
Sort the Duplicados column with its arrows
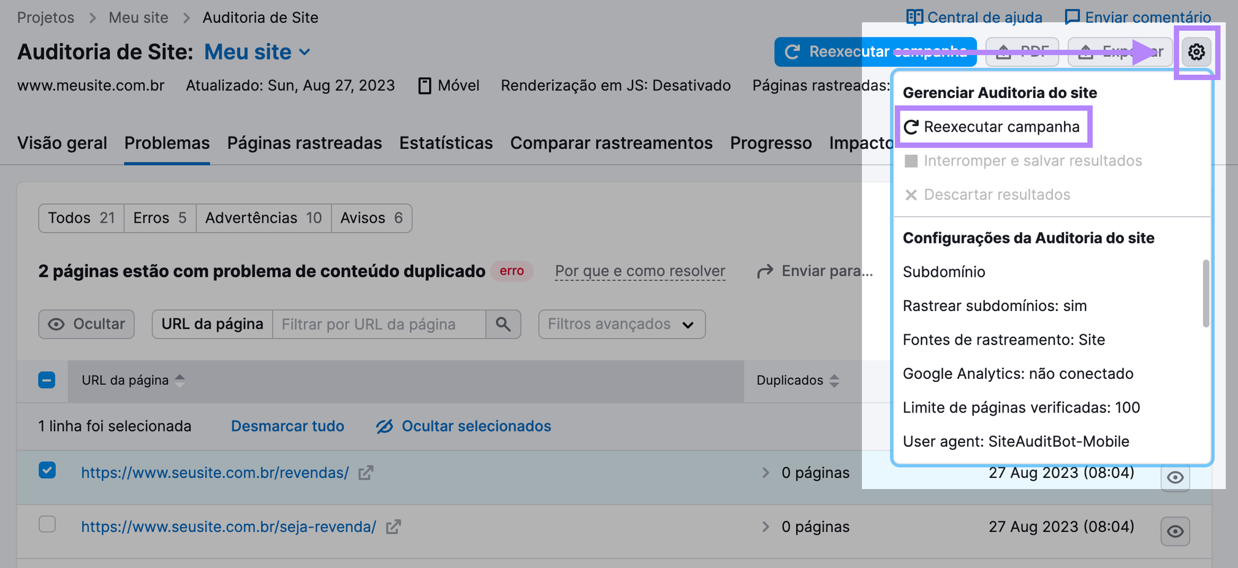[835, 380]
